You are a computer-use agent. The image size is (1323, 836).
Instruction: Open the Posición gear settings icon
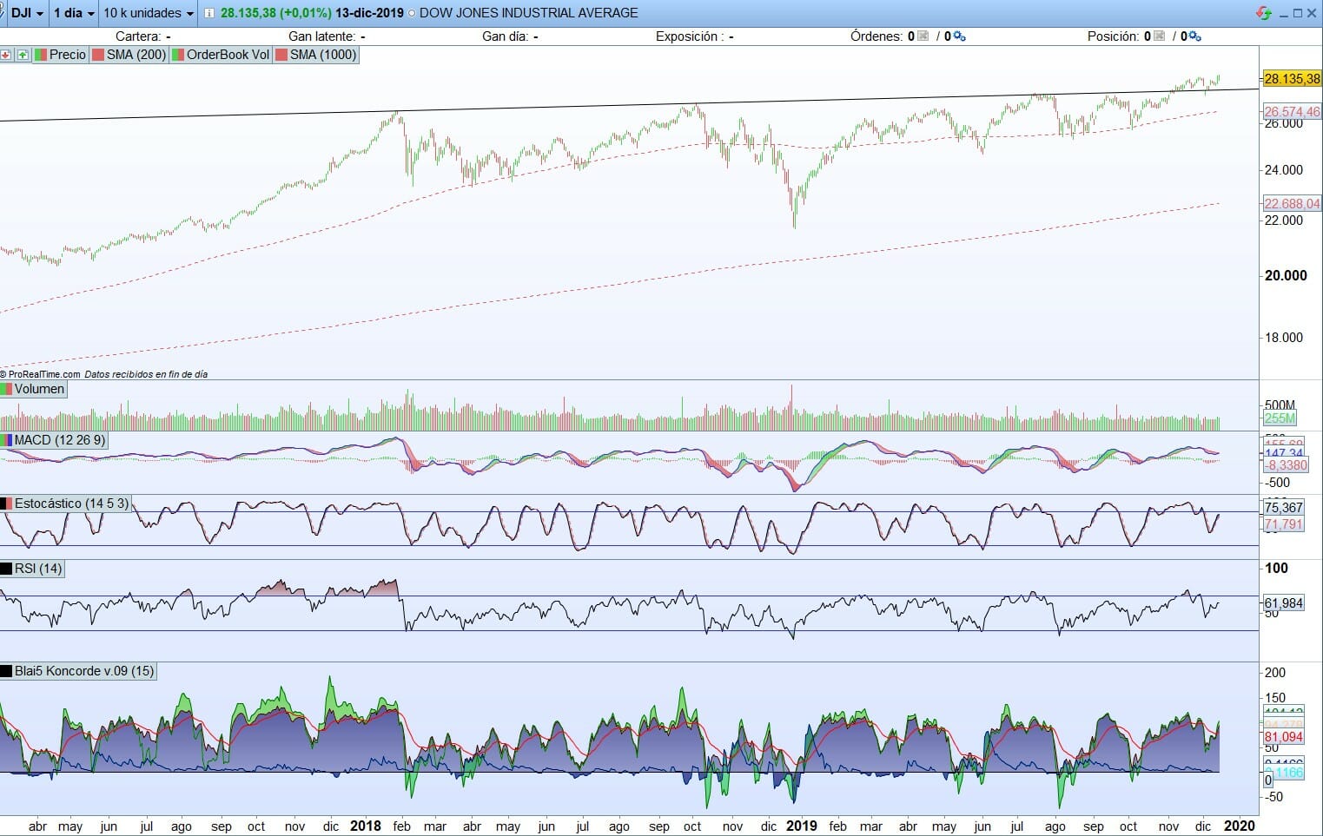(x=1194, y=36)
